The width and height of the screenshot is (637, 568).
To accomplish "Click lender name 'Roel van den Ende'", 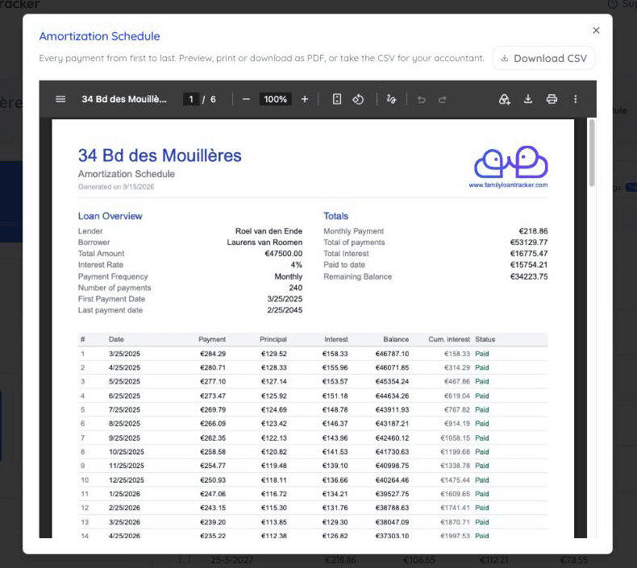I will pos(269,231).
